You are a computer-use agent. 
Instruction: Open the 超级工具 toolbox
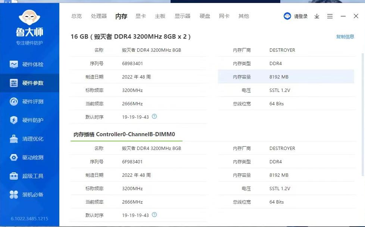29,176
